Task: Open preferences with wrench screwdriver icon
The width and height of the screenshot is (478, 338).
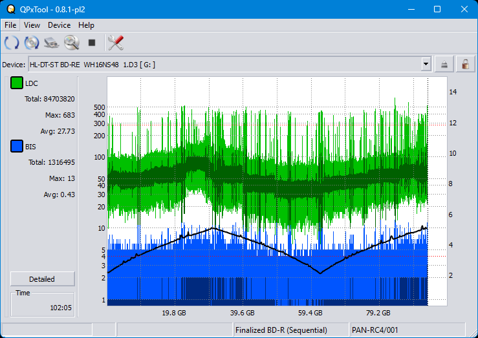Action: (116, 43)
